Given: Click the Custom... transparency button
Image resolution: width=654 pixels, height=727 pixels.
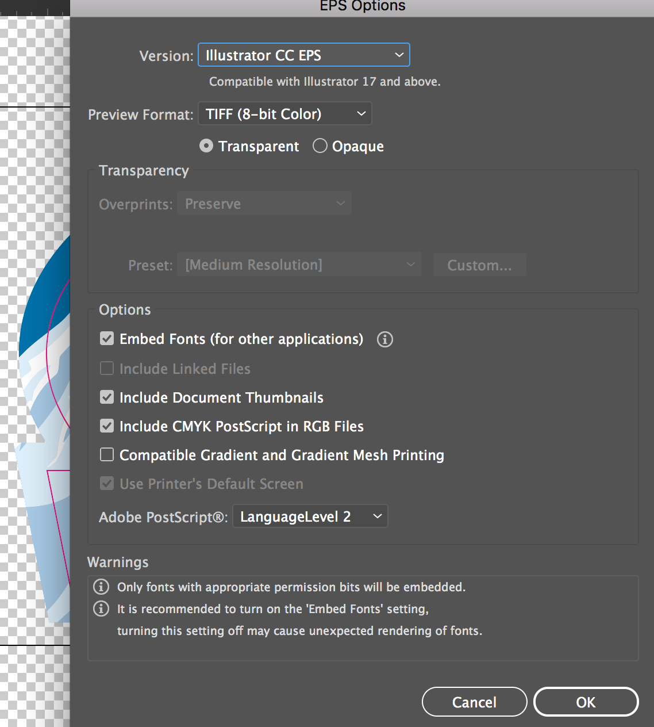Looking at the screenshot, I should tap(479, 265).
